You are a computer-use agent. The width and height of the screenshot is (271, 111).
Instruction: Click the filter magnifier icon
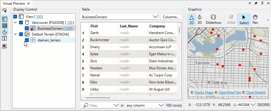[86, 105]
